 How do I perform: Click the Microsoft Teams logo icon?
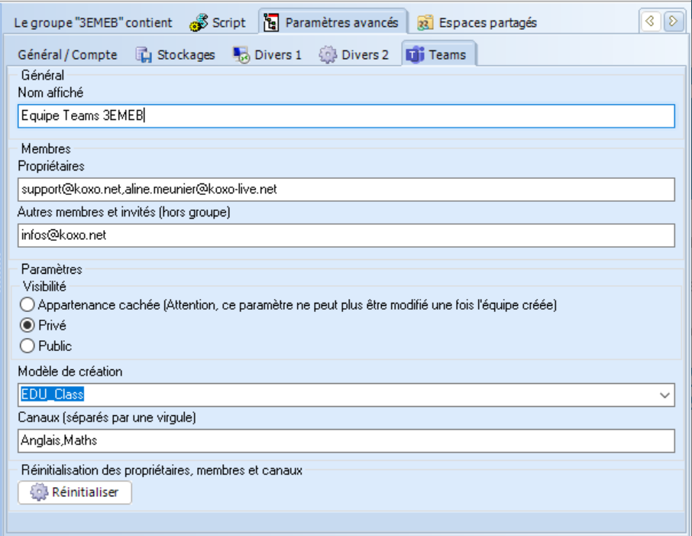415,55
